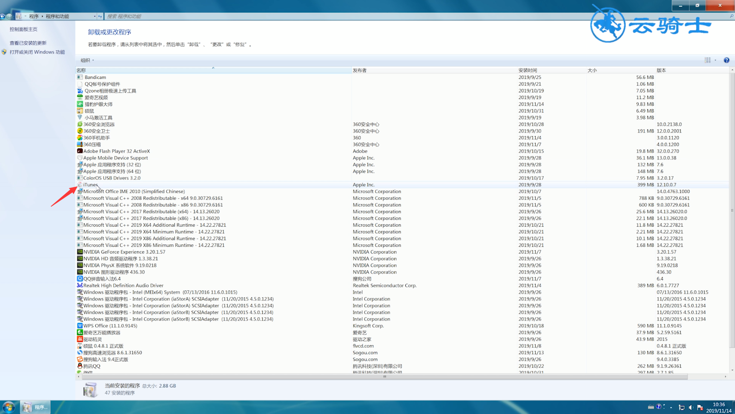Select 360压缩 program row
Screen dimensions: 735x414
click(x=403, y=145)
